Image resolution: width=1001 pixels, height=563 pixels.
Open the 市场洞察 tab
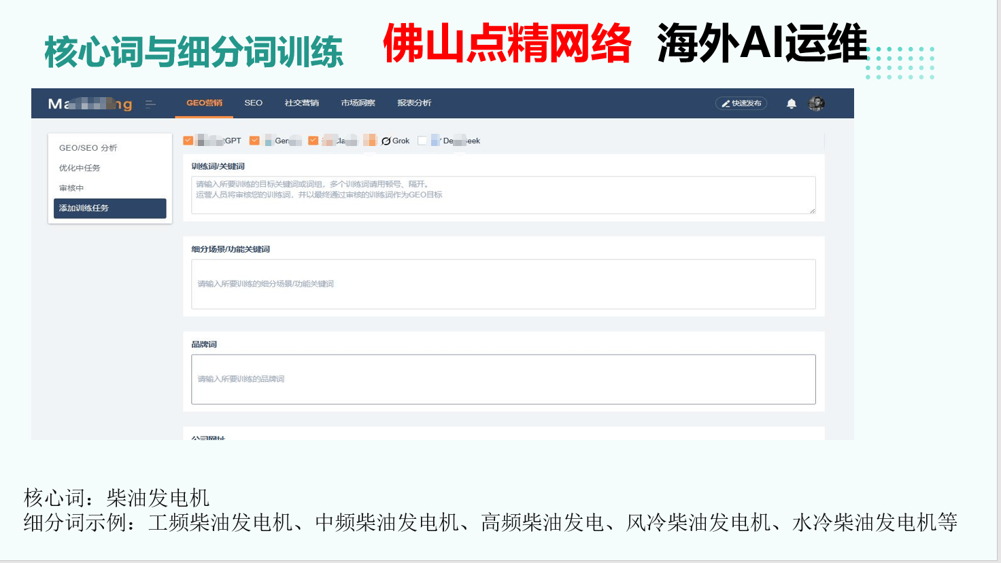pos(358,103)
